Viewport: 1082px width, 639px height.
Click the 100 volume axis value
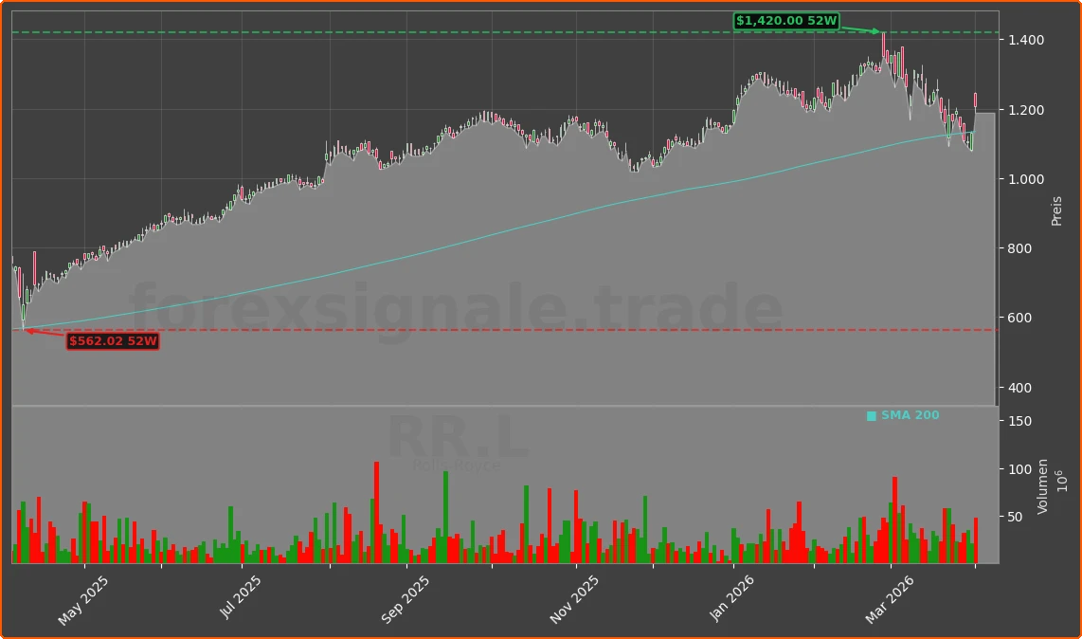(x=1019, y=469)
